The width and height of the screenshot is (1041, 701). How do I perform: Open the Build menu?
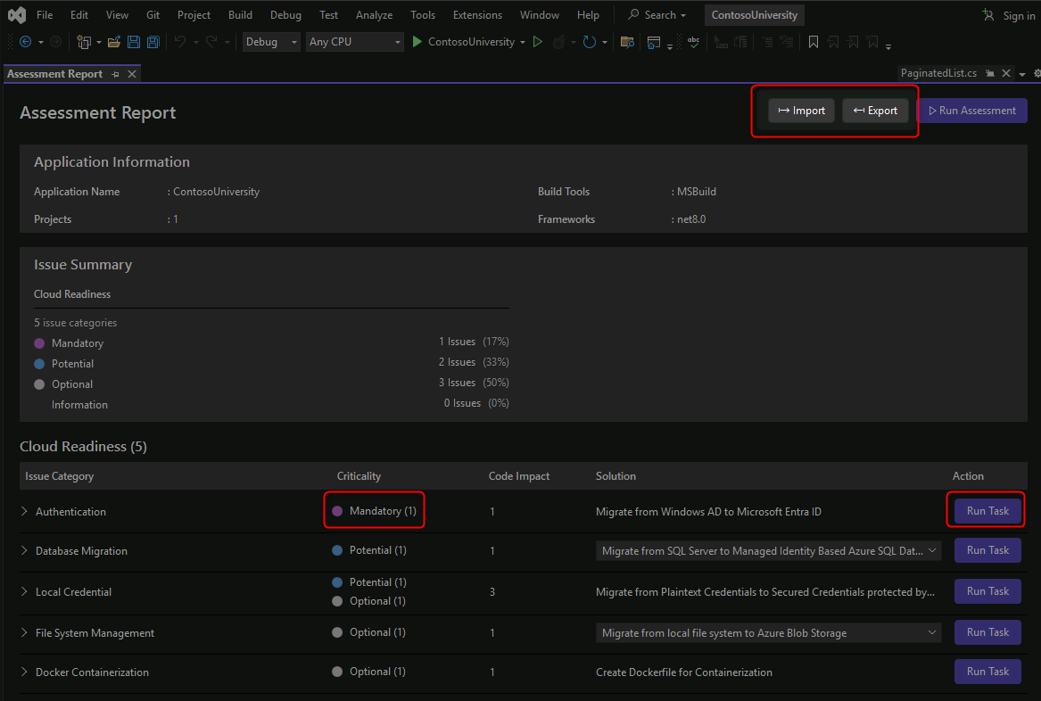pyautogui.click(x=240, y=14)
